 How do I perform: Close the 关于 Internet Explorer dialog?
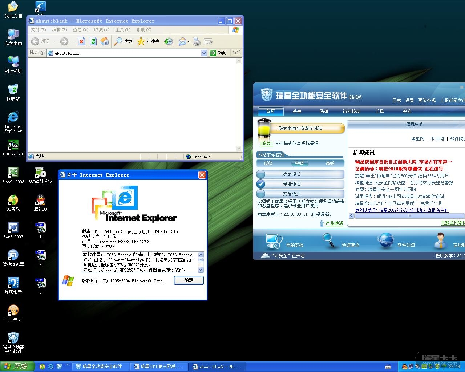(202, 175)
